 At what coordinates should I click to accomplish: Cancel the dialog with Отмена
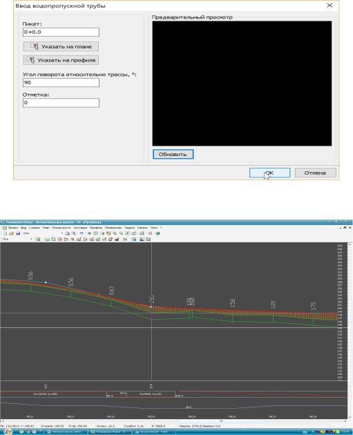point(315,173)
